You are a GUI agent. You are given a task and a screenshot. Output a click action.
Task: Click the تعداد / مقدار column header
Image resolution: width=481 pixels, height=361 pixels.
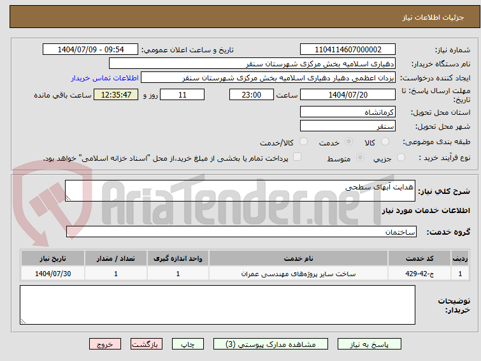click(x=116, y=258)
